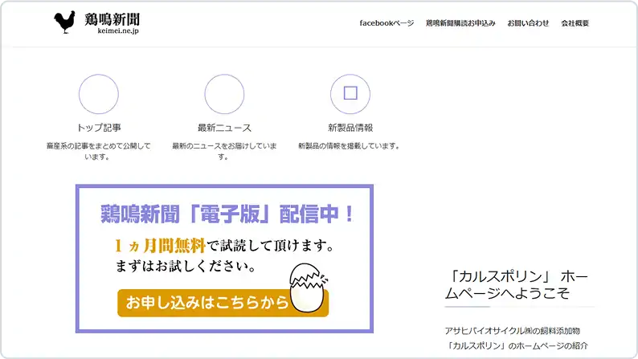The height and width of the screenshot is (359, 638).
Task: Open 鶏鳴新聞購読お申込み in the top navigation
Action: tap(460, 23)
